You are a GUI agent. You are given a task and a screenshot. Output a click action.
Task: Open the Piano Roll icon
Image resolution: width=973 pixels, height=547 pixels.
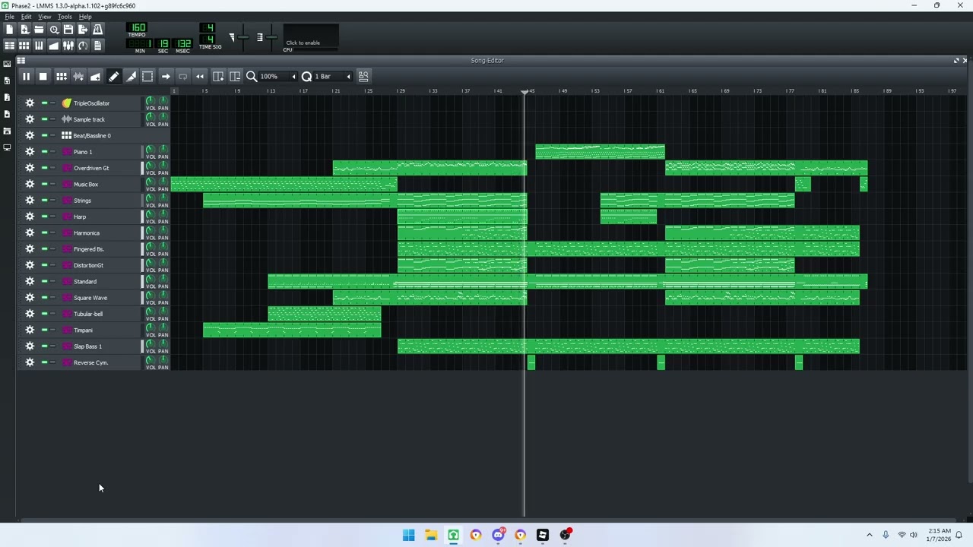(x=39, y=46)
